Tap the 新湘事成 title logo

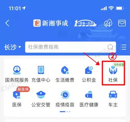[51, 23]
